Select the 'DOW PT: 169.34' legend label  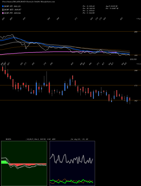pos(12,13)
